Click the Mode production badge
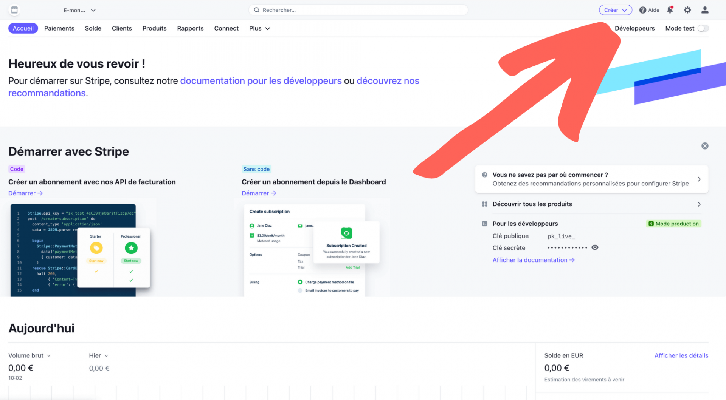Image resolution: width=726 pixels, height=400 pixels. 673,224
